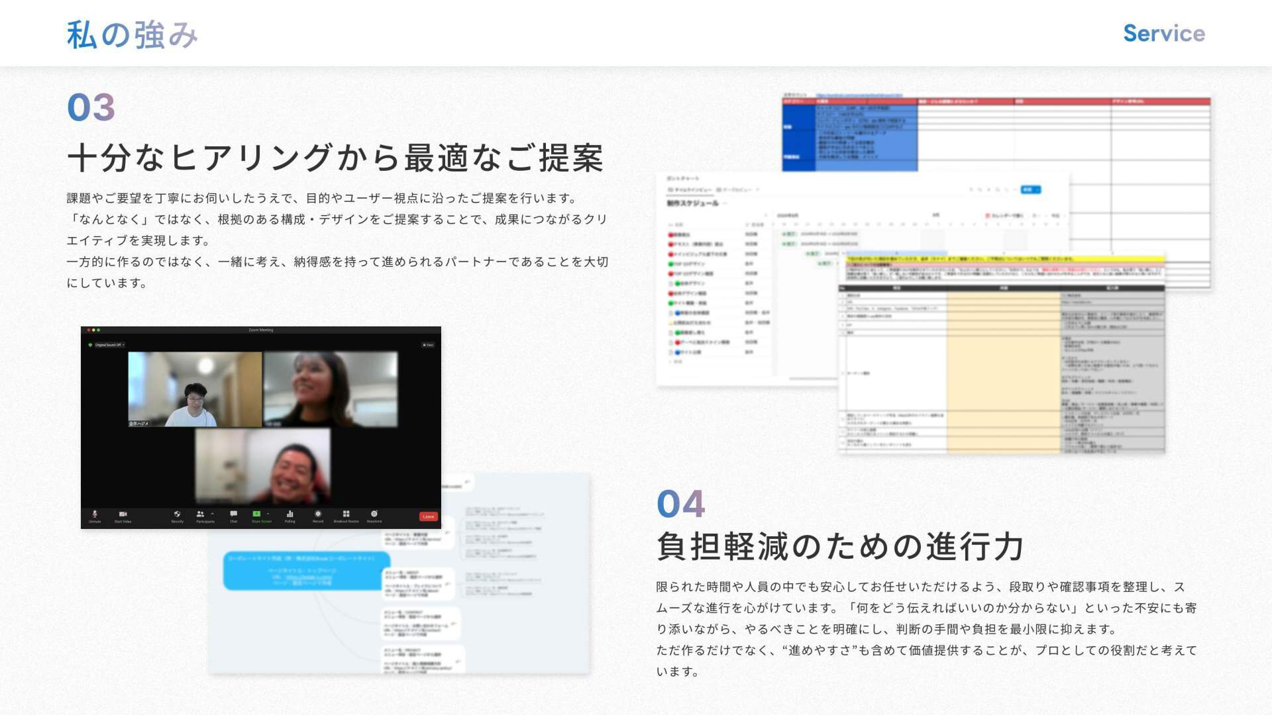Click the View button in Zoom
Screen dimensions: 1272x715
tap(428, 345)
